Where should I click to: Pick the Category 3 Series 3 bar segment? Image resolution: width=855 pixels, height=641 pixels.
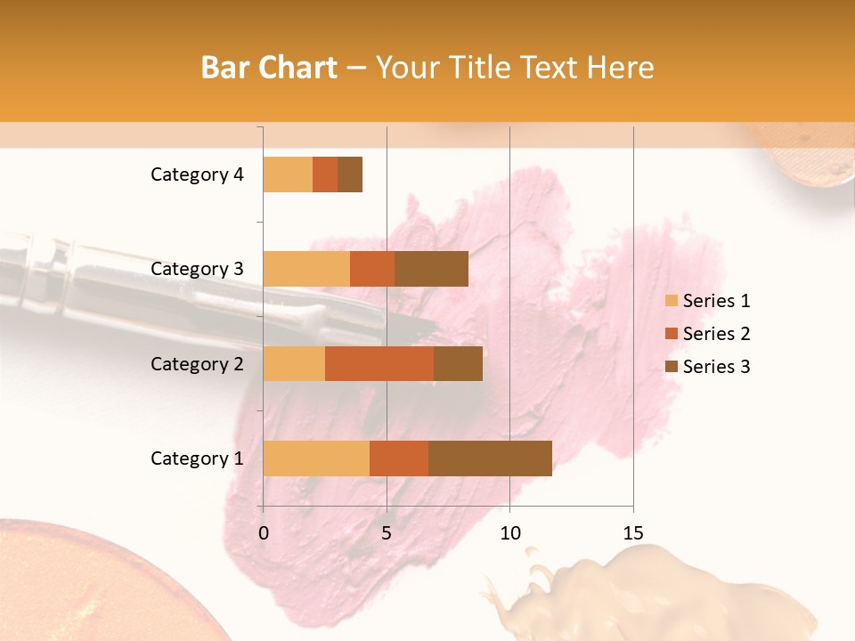pyautogui.click(x=431, y=269)
